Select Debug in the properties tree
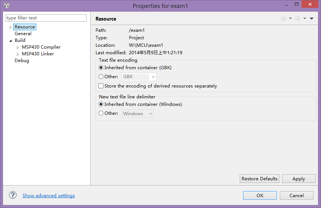This screenshot has height=208, width=321. (22, 61)
